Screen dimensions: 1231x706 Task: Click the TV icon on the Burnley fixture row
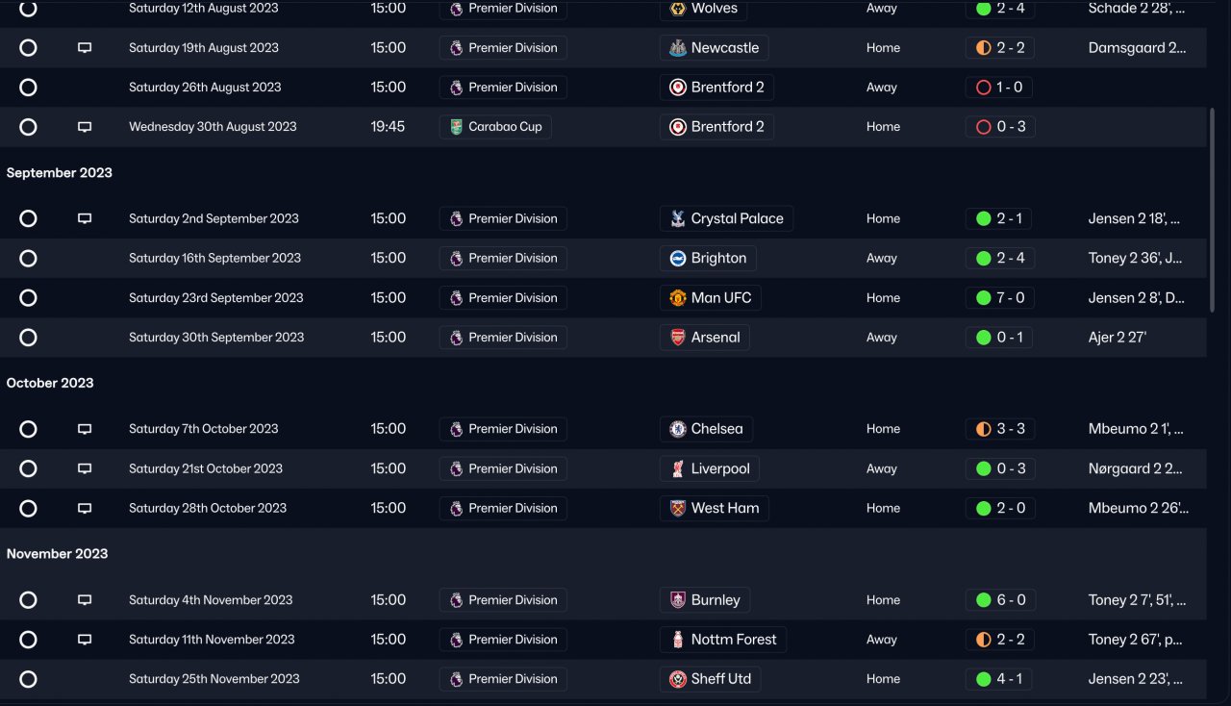click(85, 600)
